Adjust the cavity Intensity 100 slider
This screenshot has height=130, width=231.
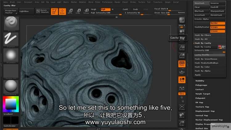tap(210, 51)
